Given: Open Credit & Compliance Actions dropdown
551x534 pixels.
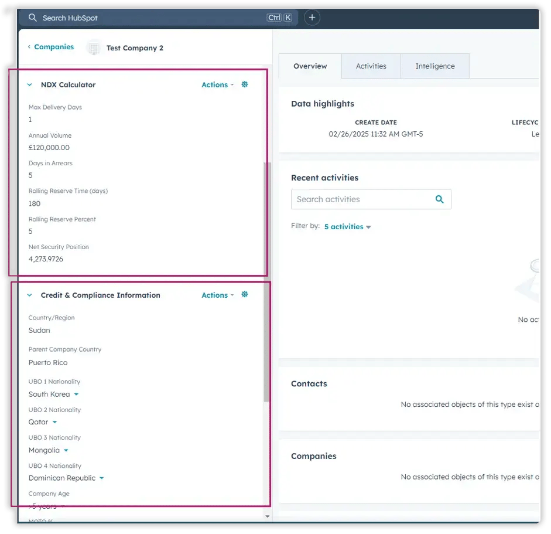Looking at the screenshot, I should (217, 295).
